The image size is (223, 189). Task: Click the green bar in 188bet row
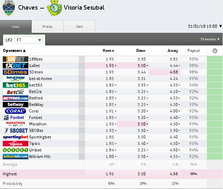[215, 59]
